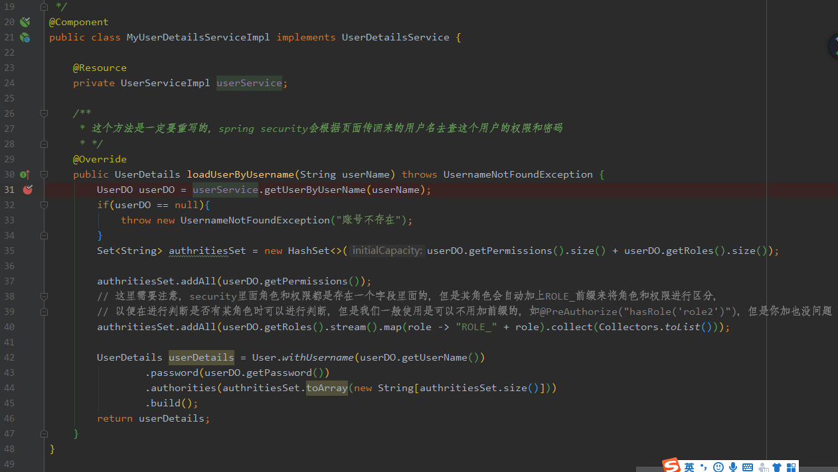Viewport: 838px width, 472px height.
Task: Click the UserServiceImpl type on line 24
Action: [165, 83]
